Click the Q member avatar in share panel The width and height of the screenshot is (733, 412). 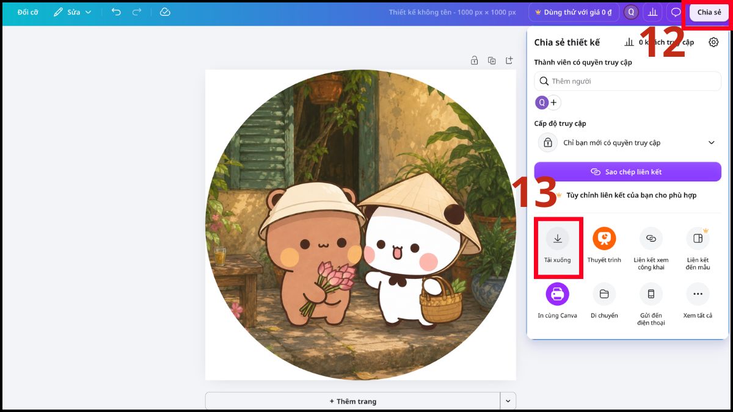pyautogui.click(x=542, y=103)
